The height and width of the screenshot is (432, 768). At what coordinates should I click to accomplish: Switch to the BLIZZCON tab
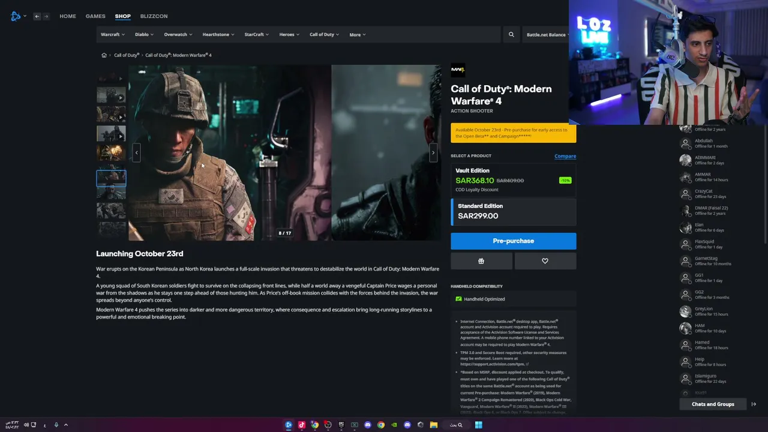pos(154,16)
